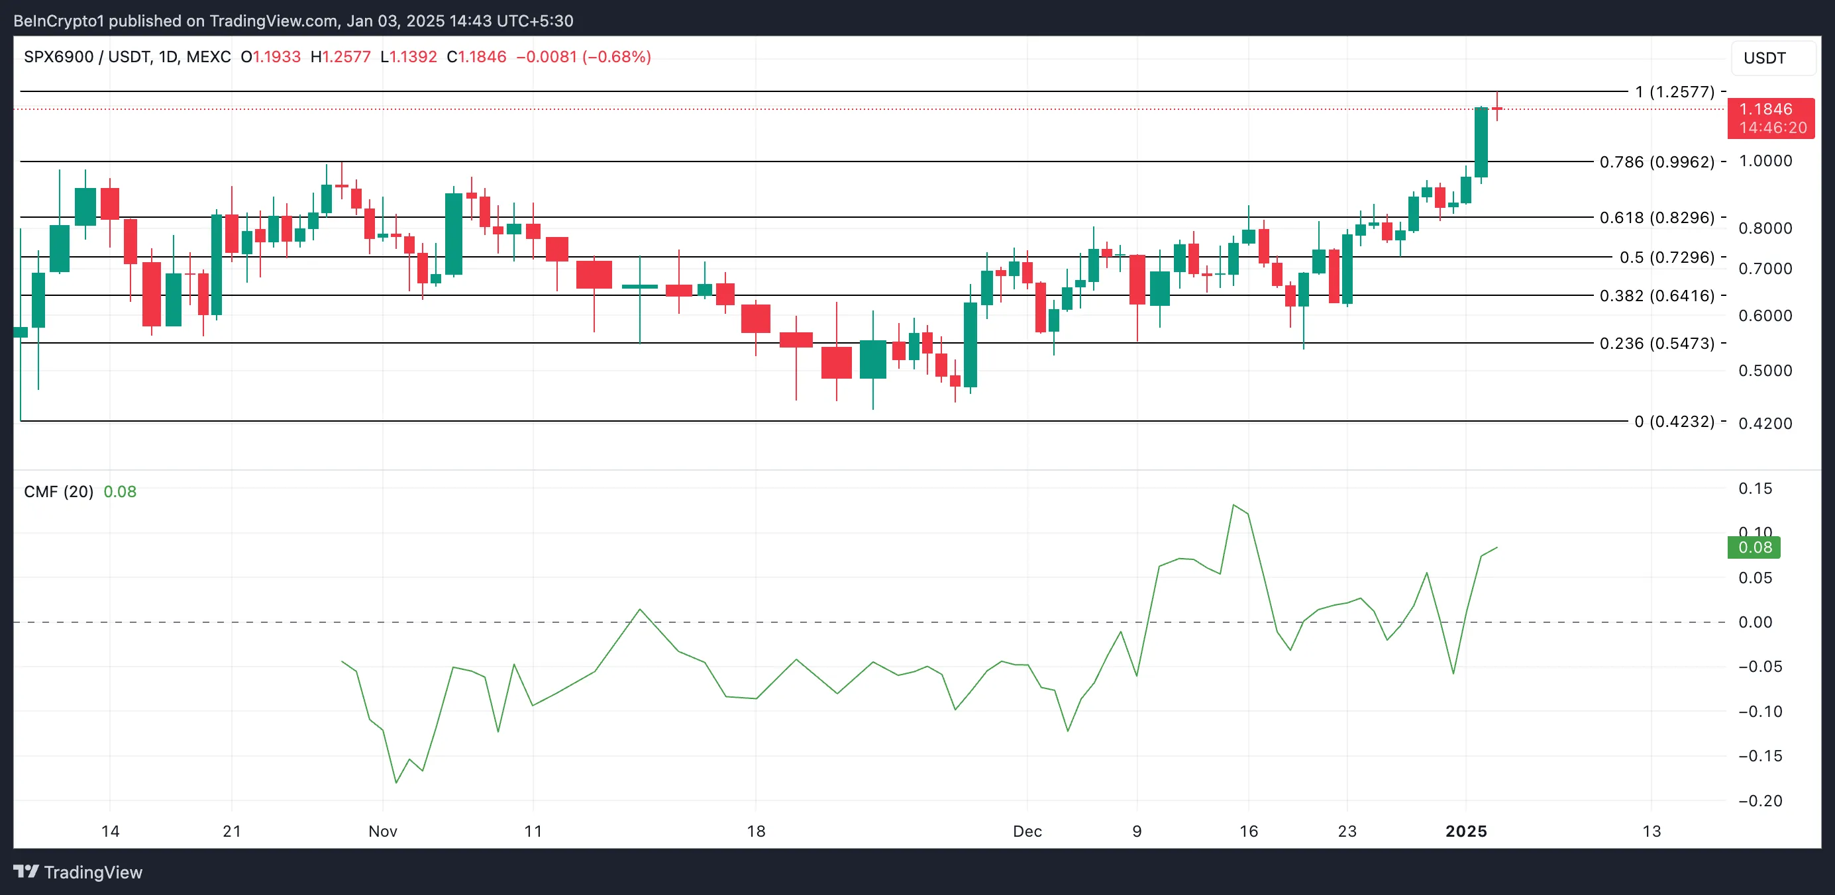Select the 0.786 (0.9962) Fibonacci level label
The height and width of the screenshot is (895, 1835).
coord(1656,162)
